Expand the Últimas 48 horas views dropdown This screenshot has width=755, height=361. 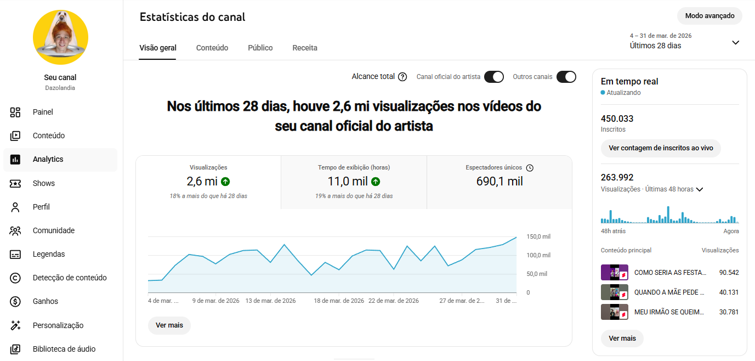click(699, 189)
